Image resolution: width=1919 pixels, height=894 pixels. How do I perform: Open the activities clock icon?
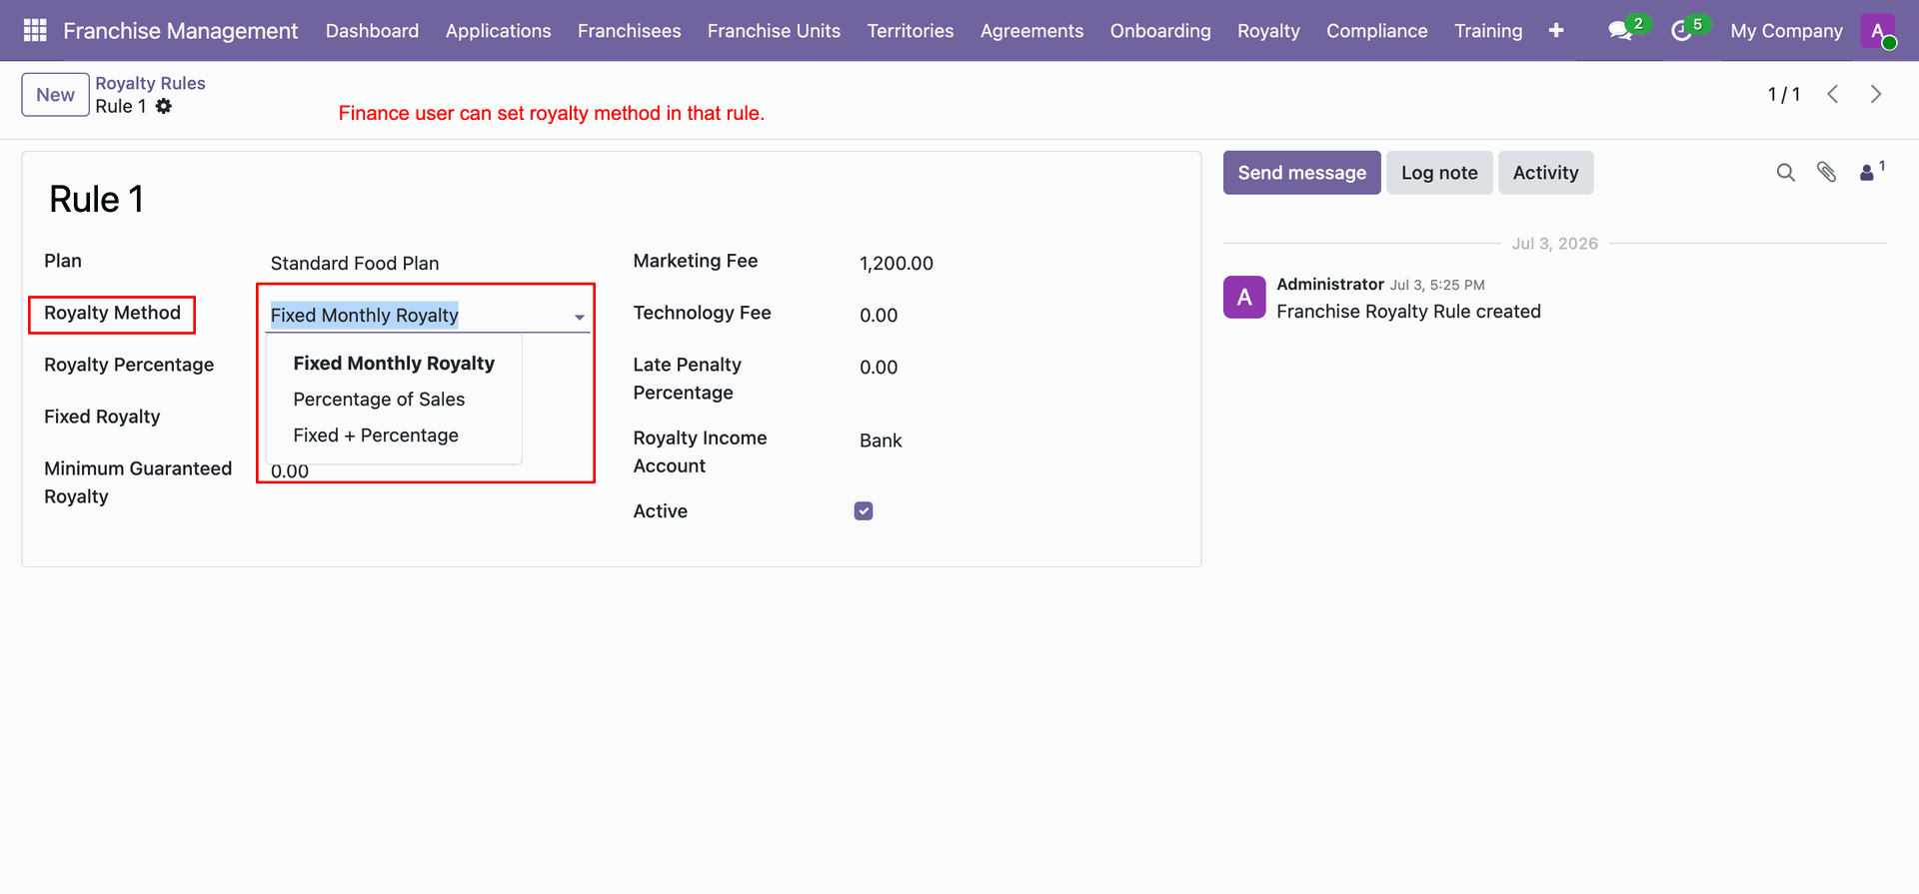coord(1682,31)
